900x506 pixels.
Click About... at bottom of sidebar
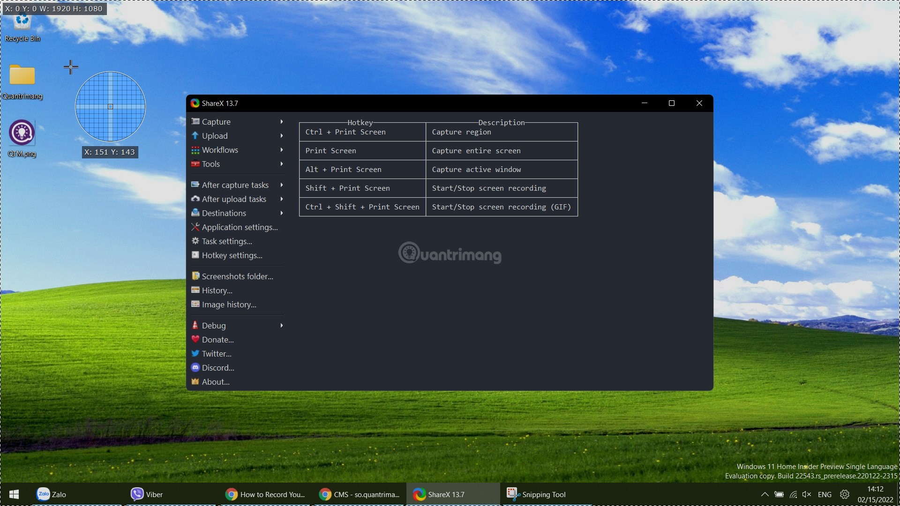point(215,382)
